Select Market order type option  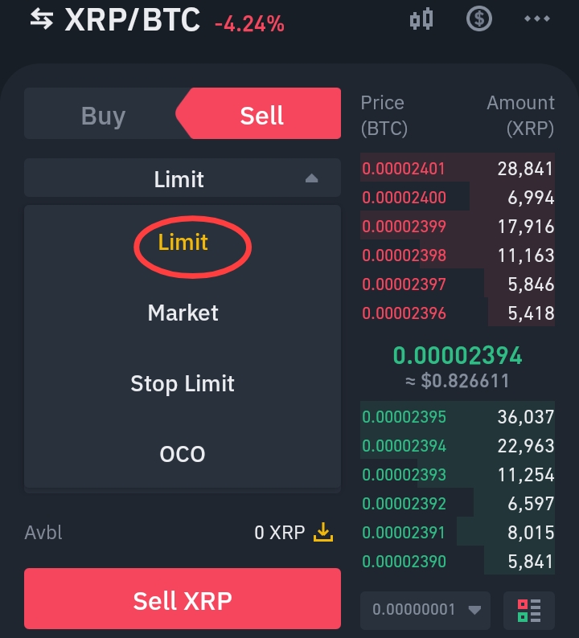point(183,313)
